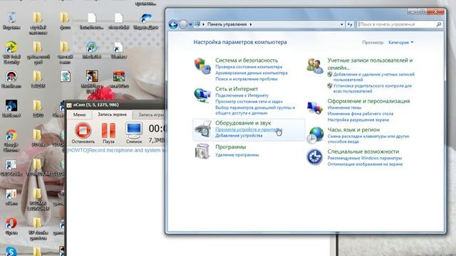Pause recording with the Пауза button in oCam
456x256 pixels.
point(108,133)
